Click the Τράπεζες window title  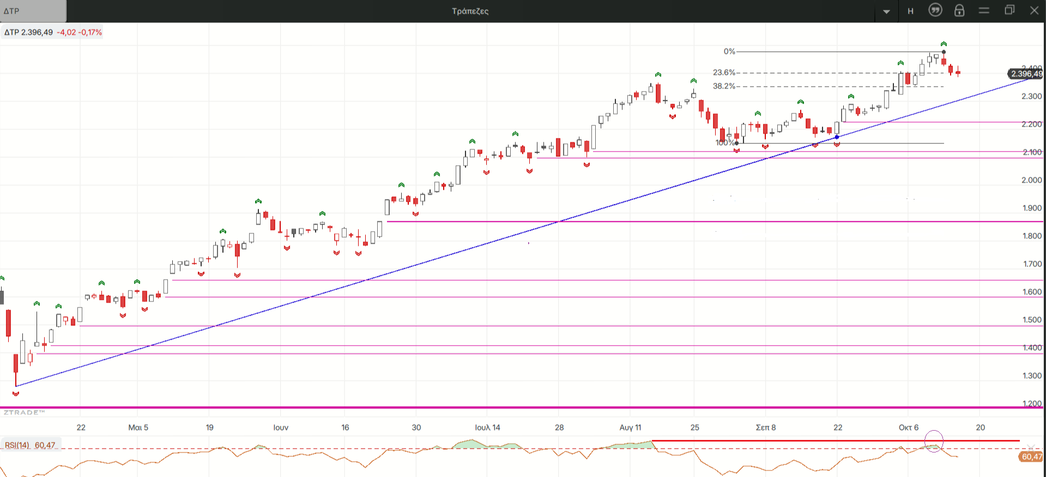tap(470, 11)
